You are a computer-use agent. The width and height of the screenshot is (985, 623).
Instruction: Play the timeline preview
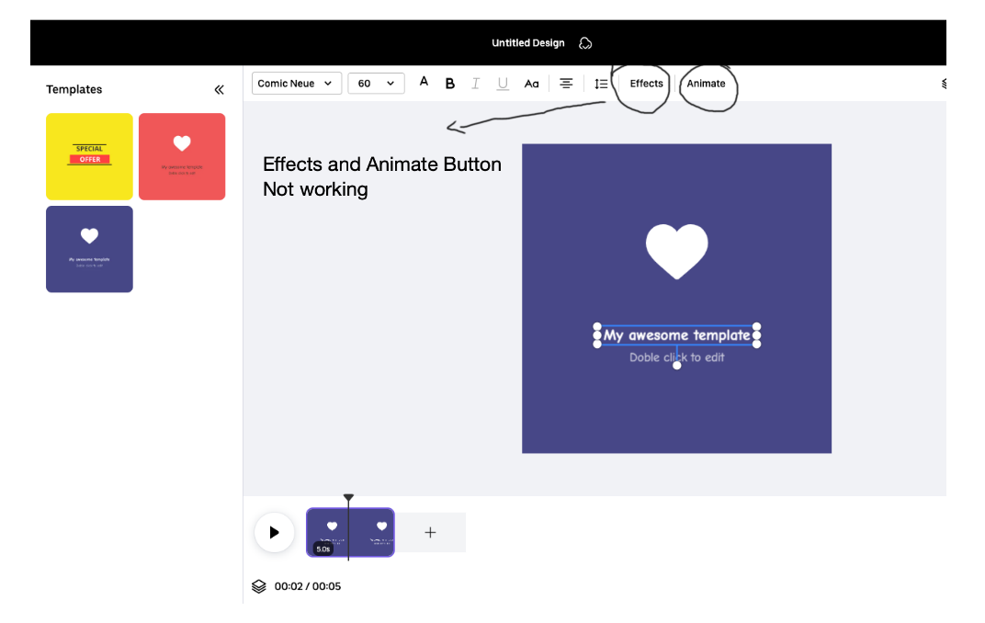tap(274, 533)
